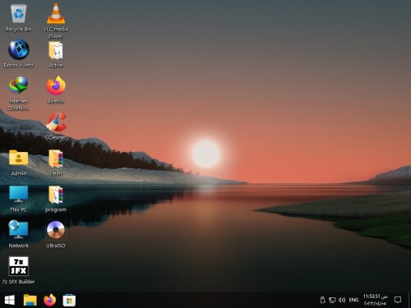Open the Recycle Bin desktop icon
This screenshot has width=411, height=308.
[18, 18]
